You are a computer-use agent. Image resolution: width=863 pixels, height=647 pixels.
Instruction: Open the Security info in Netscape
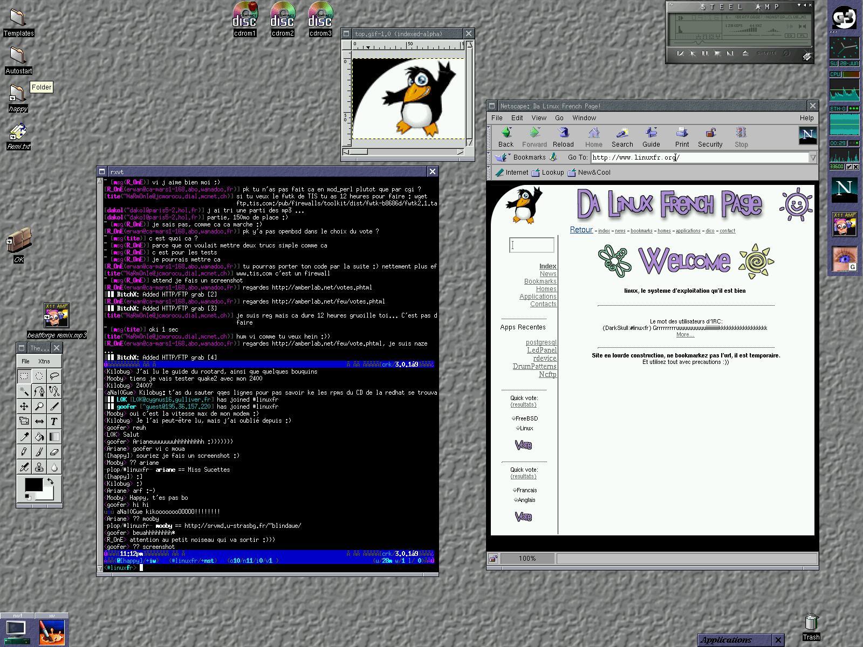click(x=710, y=137)
